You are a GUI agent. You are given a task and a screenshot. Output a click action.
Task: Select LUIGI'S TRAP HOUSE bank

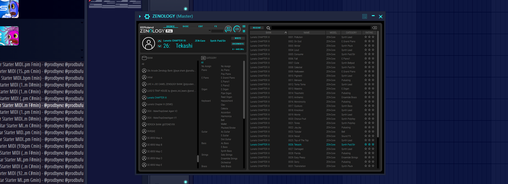point(171,91)
